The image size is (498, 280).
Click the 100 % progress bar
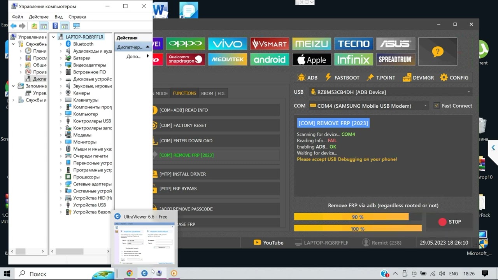click(358, 229)
